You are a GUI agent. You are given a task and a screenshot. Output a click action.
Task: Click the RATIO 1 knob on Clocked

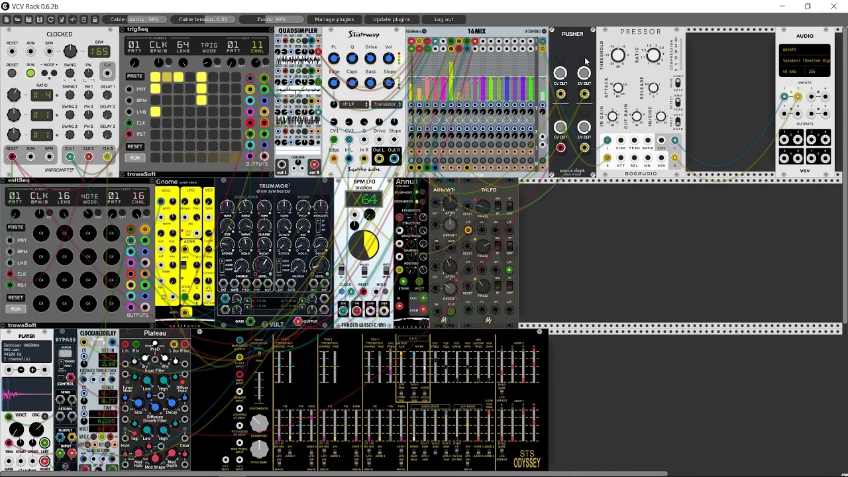[13, 95]
